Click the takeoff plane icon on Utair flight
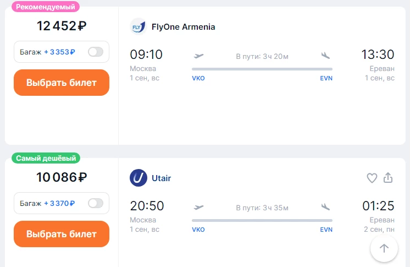 click(199, 207)
